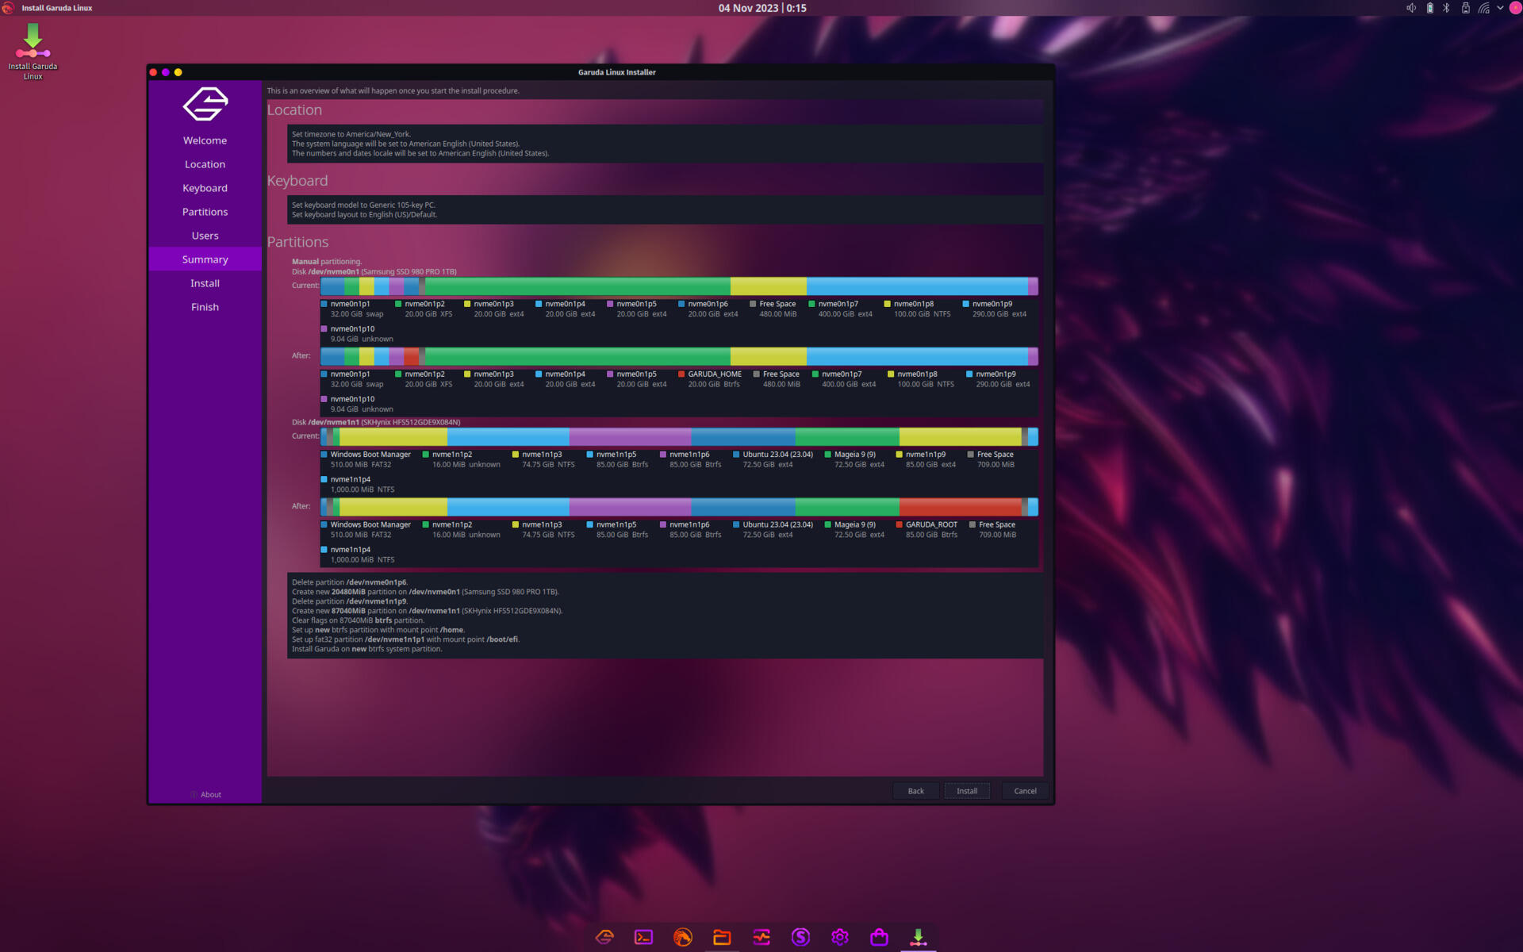
Task: Click the Garuda eagle logo in installer sidebar
Action: pyautogui.click(x=205, y=104)
